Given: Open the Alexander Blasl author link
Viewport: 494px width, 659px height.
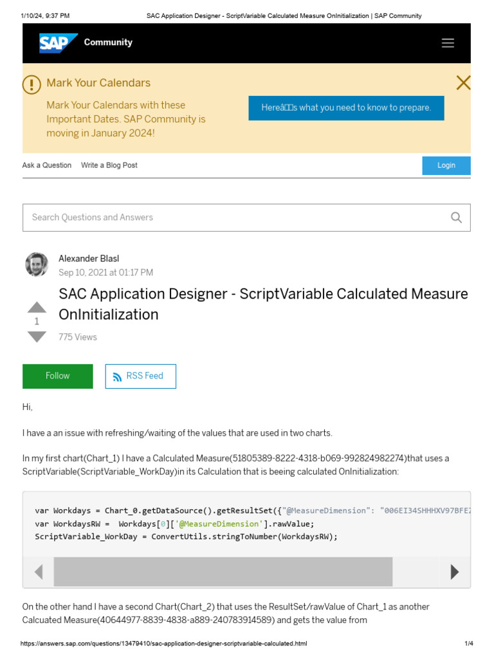Looking at the screenshot, I should (89, 259).
